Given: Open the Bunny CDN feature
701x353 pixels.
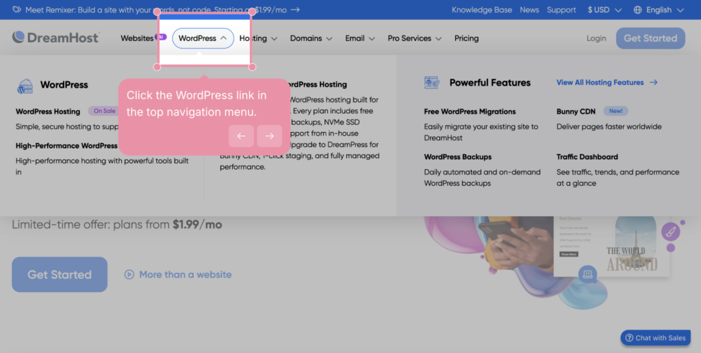Looking at the screenshot, I should tap(576, 112).
